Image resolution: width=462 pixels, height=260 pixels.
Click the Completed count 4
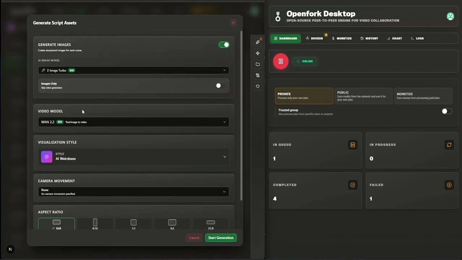275,199
